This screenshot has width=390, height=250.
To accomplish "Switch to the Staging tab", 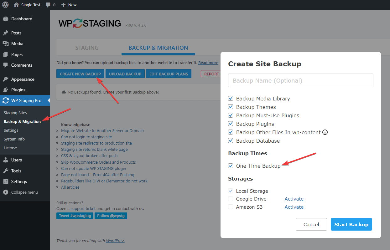I will [x=87, y=48].
